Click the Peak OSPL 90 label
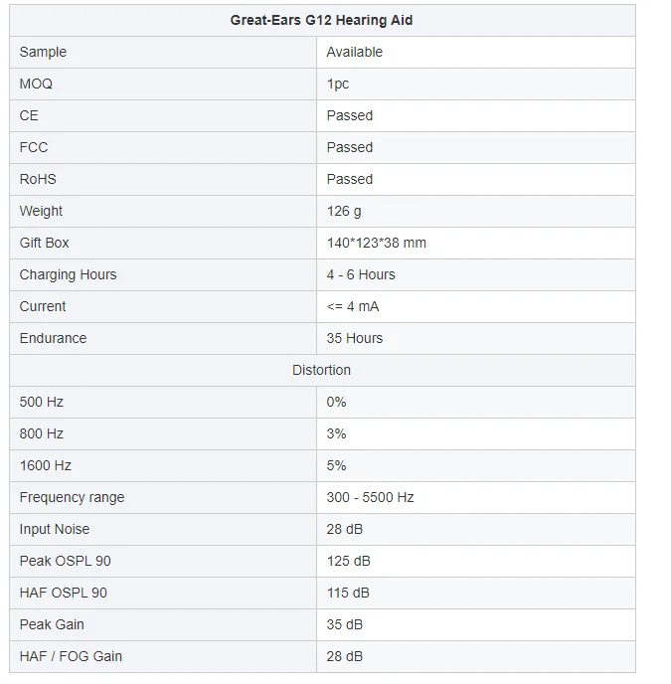Image resolution: width=671 pixels, height=684 pixels. (65, 561)
